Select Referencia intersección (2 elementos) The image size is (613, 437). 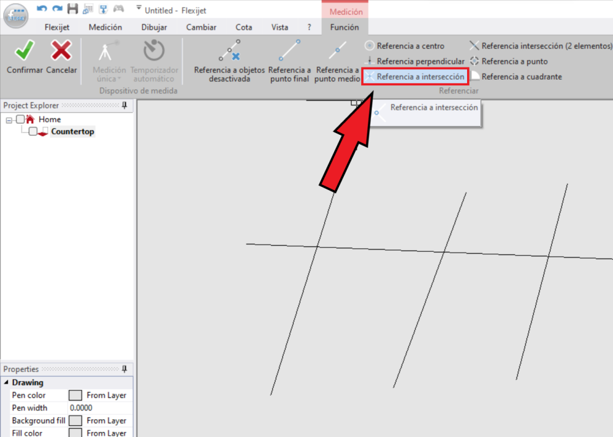pos(541,46)
